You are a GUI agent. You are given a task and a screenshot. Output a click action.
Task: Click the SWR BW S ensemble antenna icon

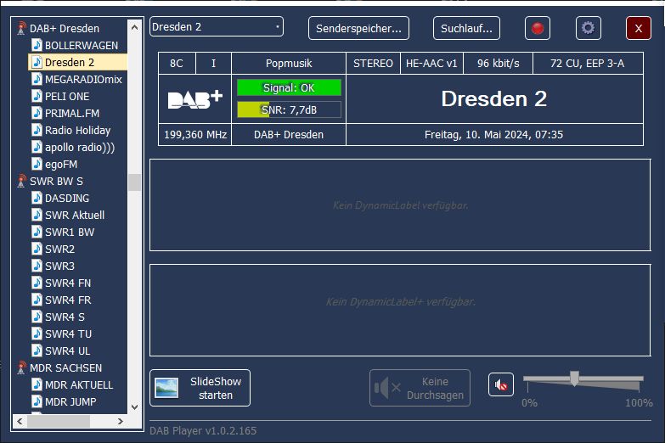click(x=21, y=181)
